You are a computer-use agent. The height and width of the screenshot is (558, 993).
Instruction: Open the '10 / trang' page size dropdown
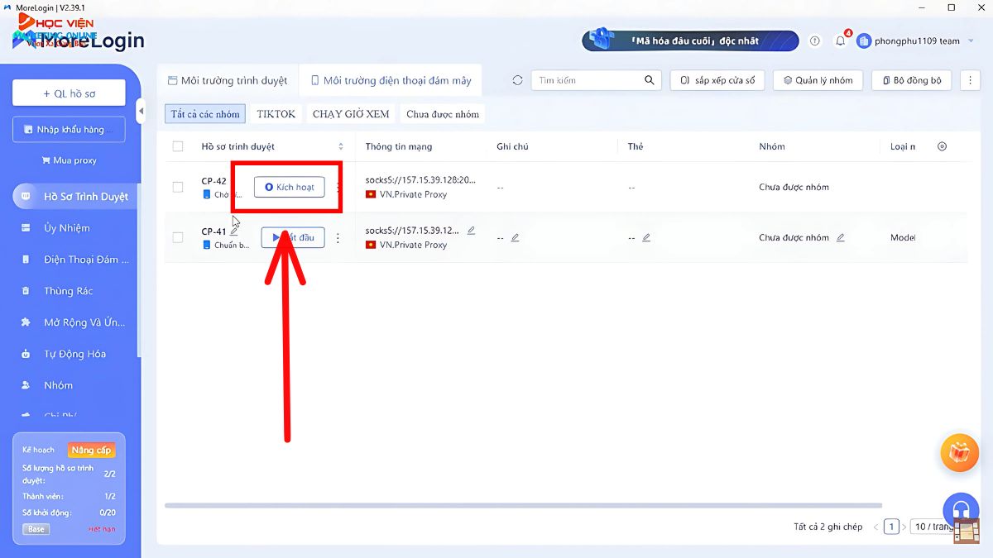[x=932, y=527]
